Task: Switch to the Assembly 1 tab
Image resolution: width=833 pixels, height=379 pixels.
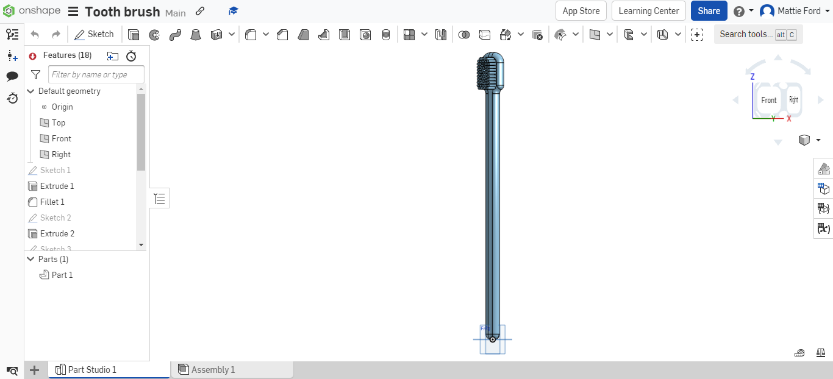Action: coord(213,369)
